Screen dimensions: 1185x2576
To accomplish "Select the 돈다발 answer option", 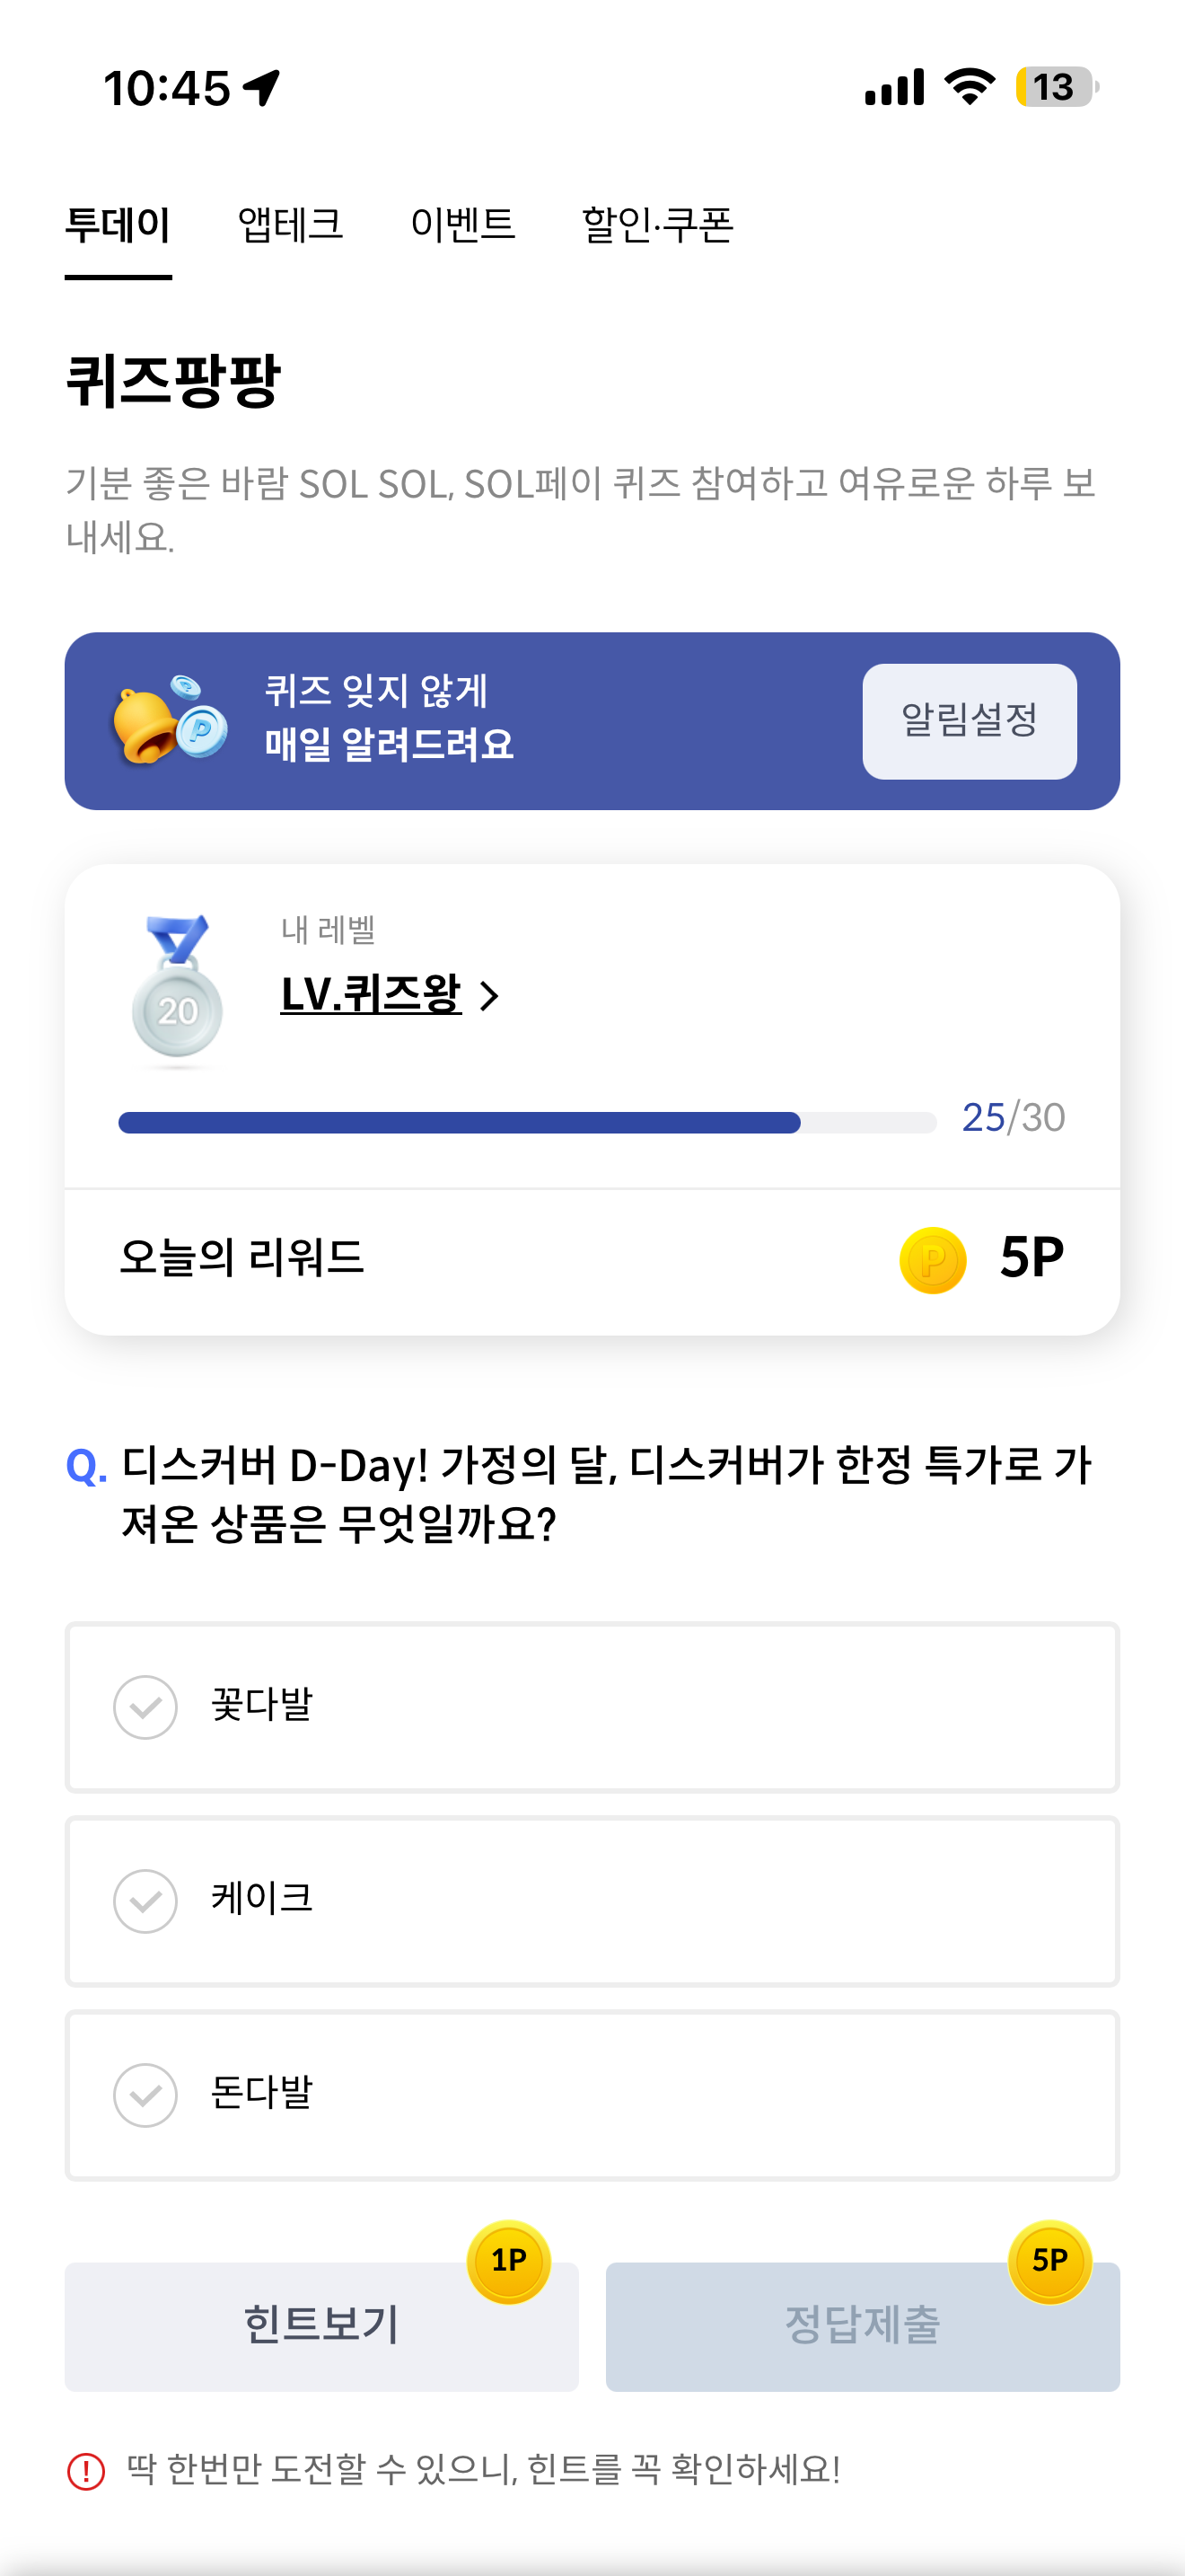I will tap(592, 2094).
